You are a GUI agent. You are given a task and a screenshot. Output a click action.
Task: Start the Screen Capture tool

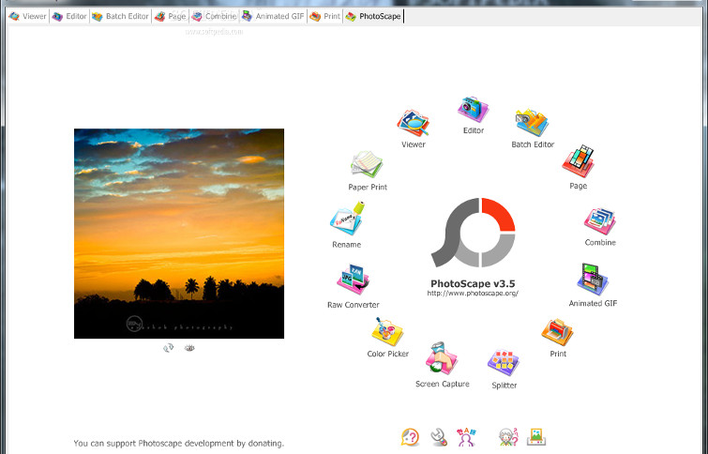pos(442,358)
